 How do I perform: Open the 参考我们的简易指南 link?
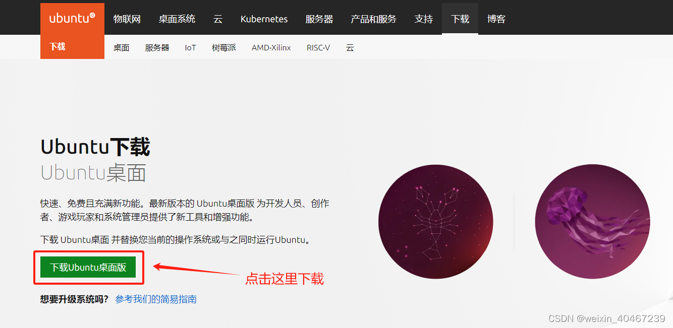(156, 299)
